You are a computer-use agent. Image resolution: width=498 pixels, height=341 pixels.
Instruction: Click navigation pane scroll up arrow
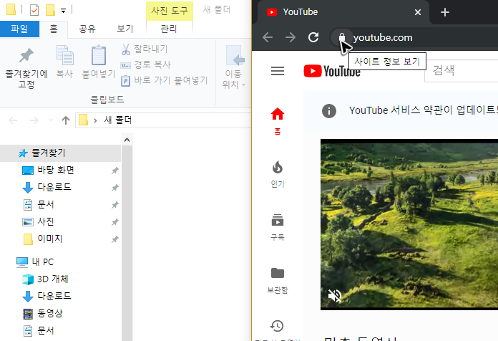pos(127,140)
